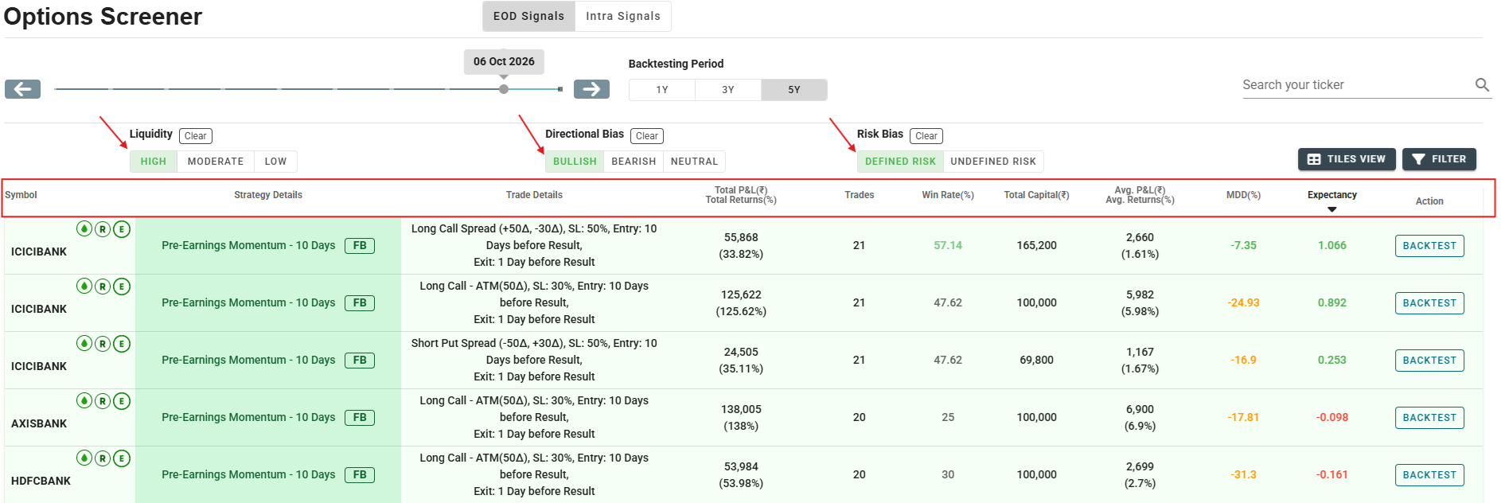Viewport: 1501px width, 503px height.
Task: Click the Expectancy sort arrow
Action: (1332, 209)
